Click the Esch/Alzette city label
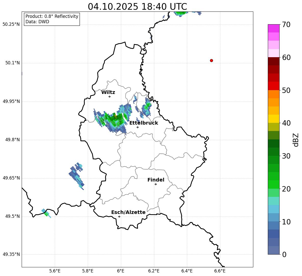Screen dimensions: 302x276 pos(128,212)
